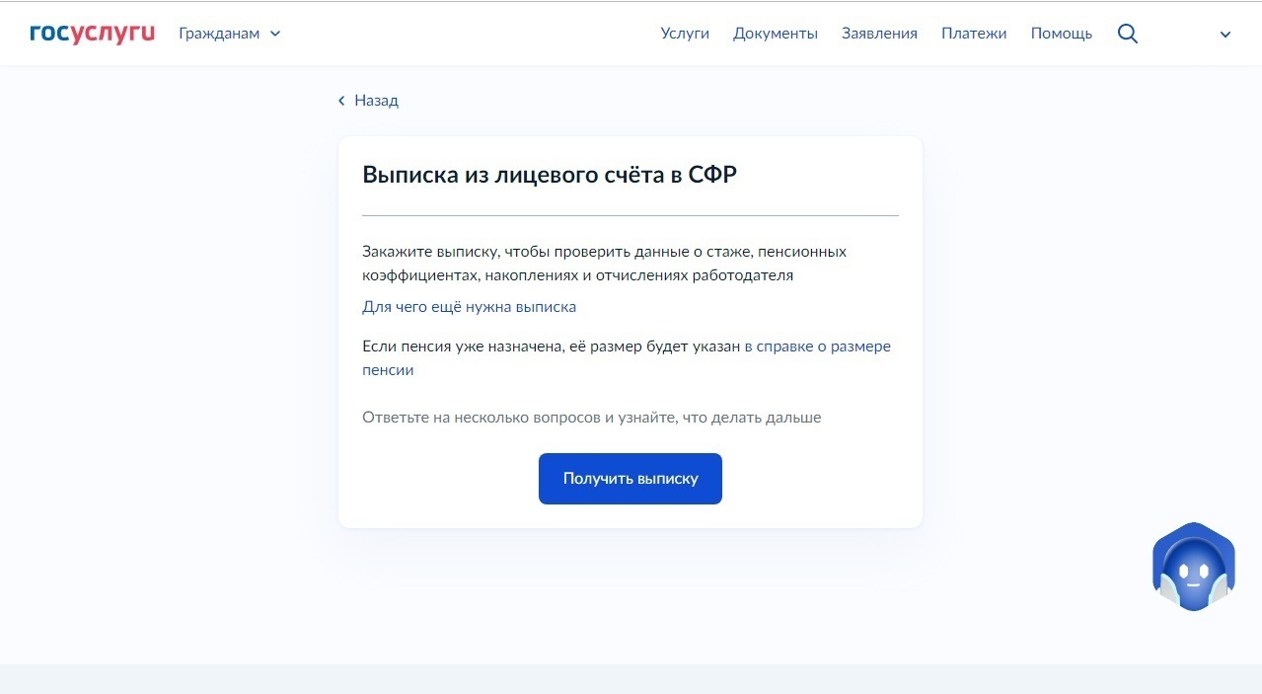The height and width of the screenshot is (694, 1262).
Task: Click the 'Закажите выписку' description paragraph
Action: 604,264
